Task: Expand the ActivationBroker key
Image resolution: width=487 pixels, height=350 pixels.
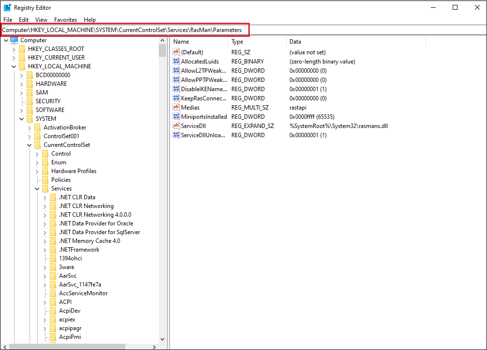Action: click(29, 127)
